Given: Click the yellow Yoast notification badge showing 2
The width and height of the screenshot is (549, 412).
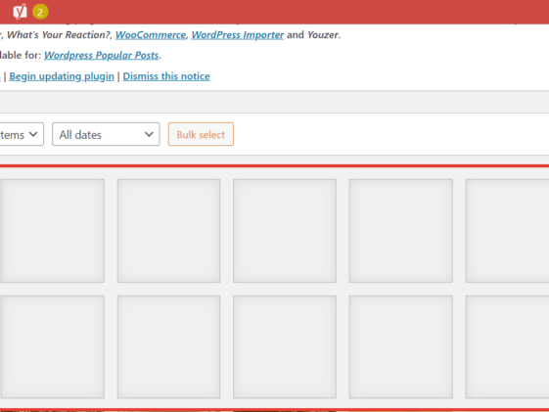Looking at the screenshot, I should (40, 13).
